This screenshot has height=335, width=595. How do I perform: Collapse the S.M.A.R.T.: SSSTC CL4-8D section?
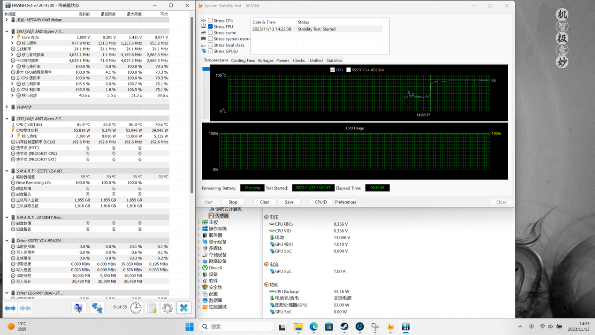coord(7,171)
